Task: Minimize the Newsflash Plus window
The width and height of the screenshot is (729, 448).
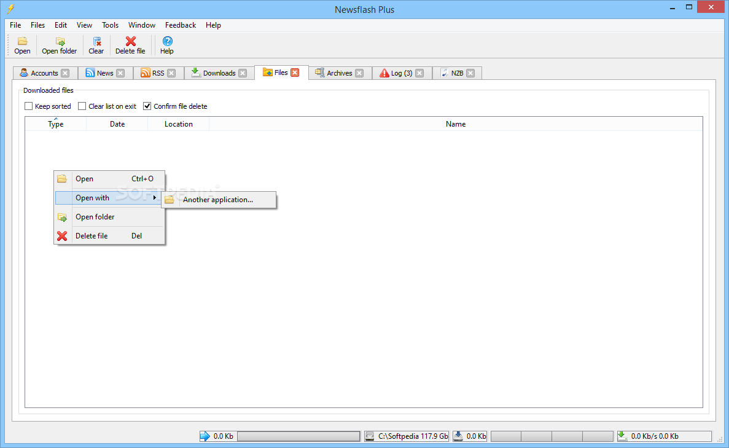Action: (x=672, y=8)
